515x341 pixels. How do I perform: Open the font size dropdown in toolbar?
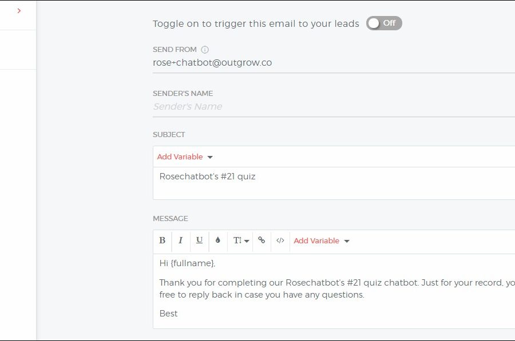pyautogui.click(x=241, y=240)
